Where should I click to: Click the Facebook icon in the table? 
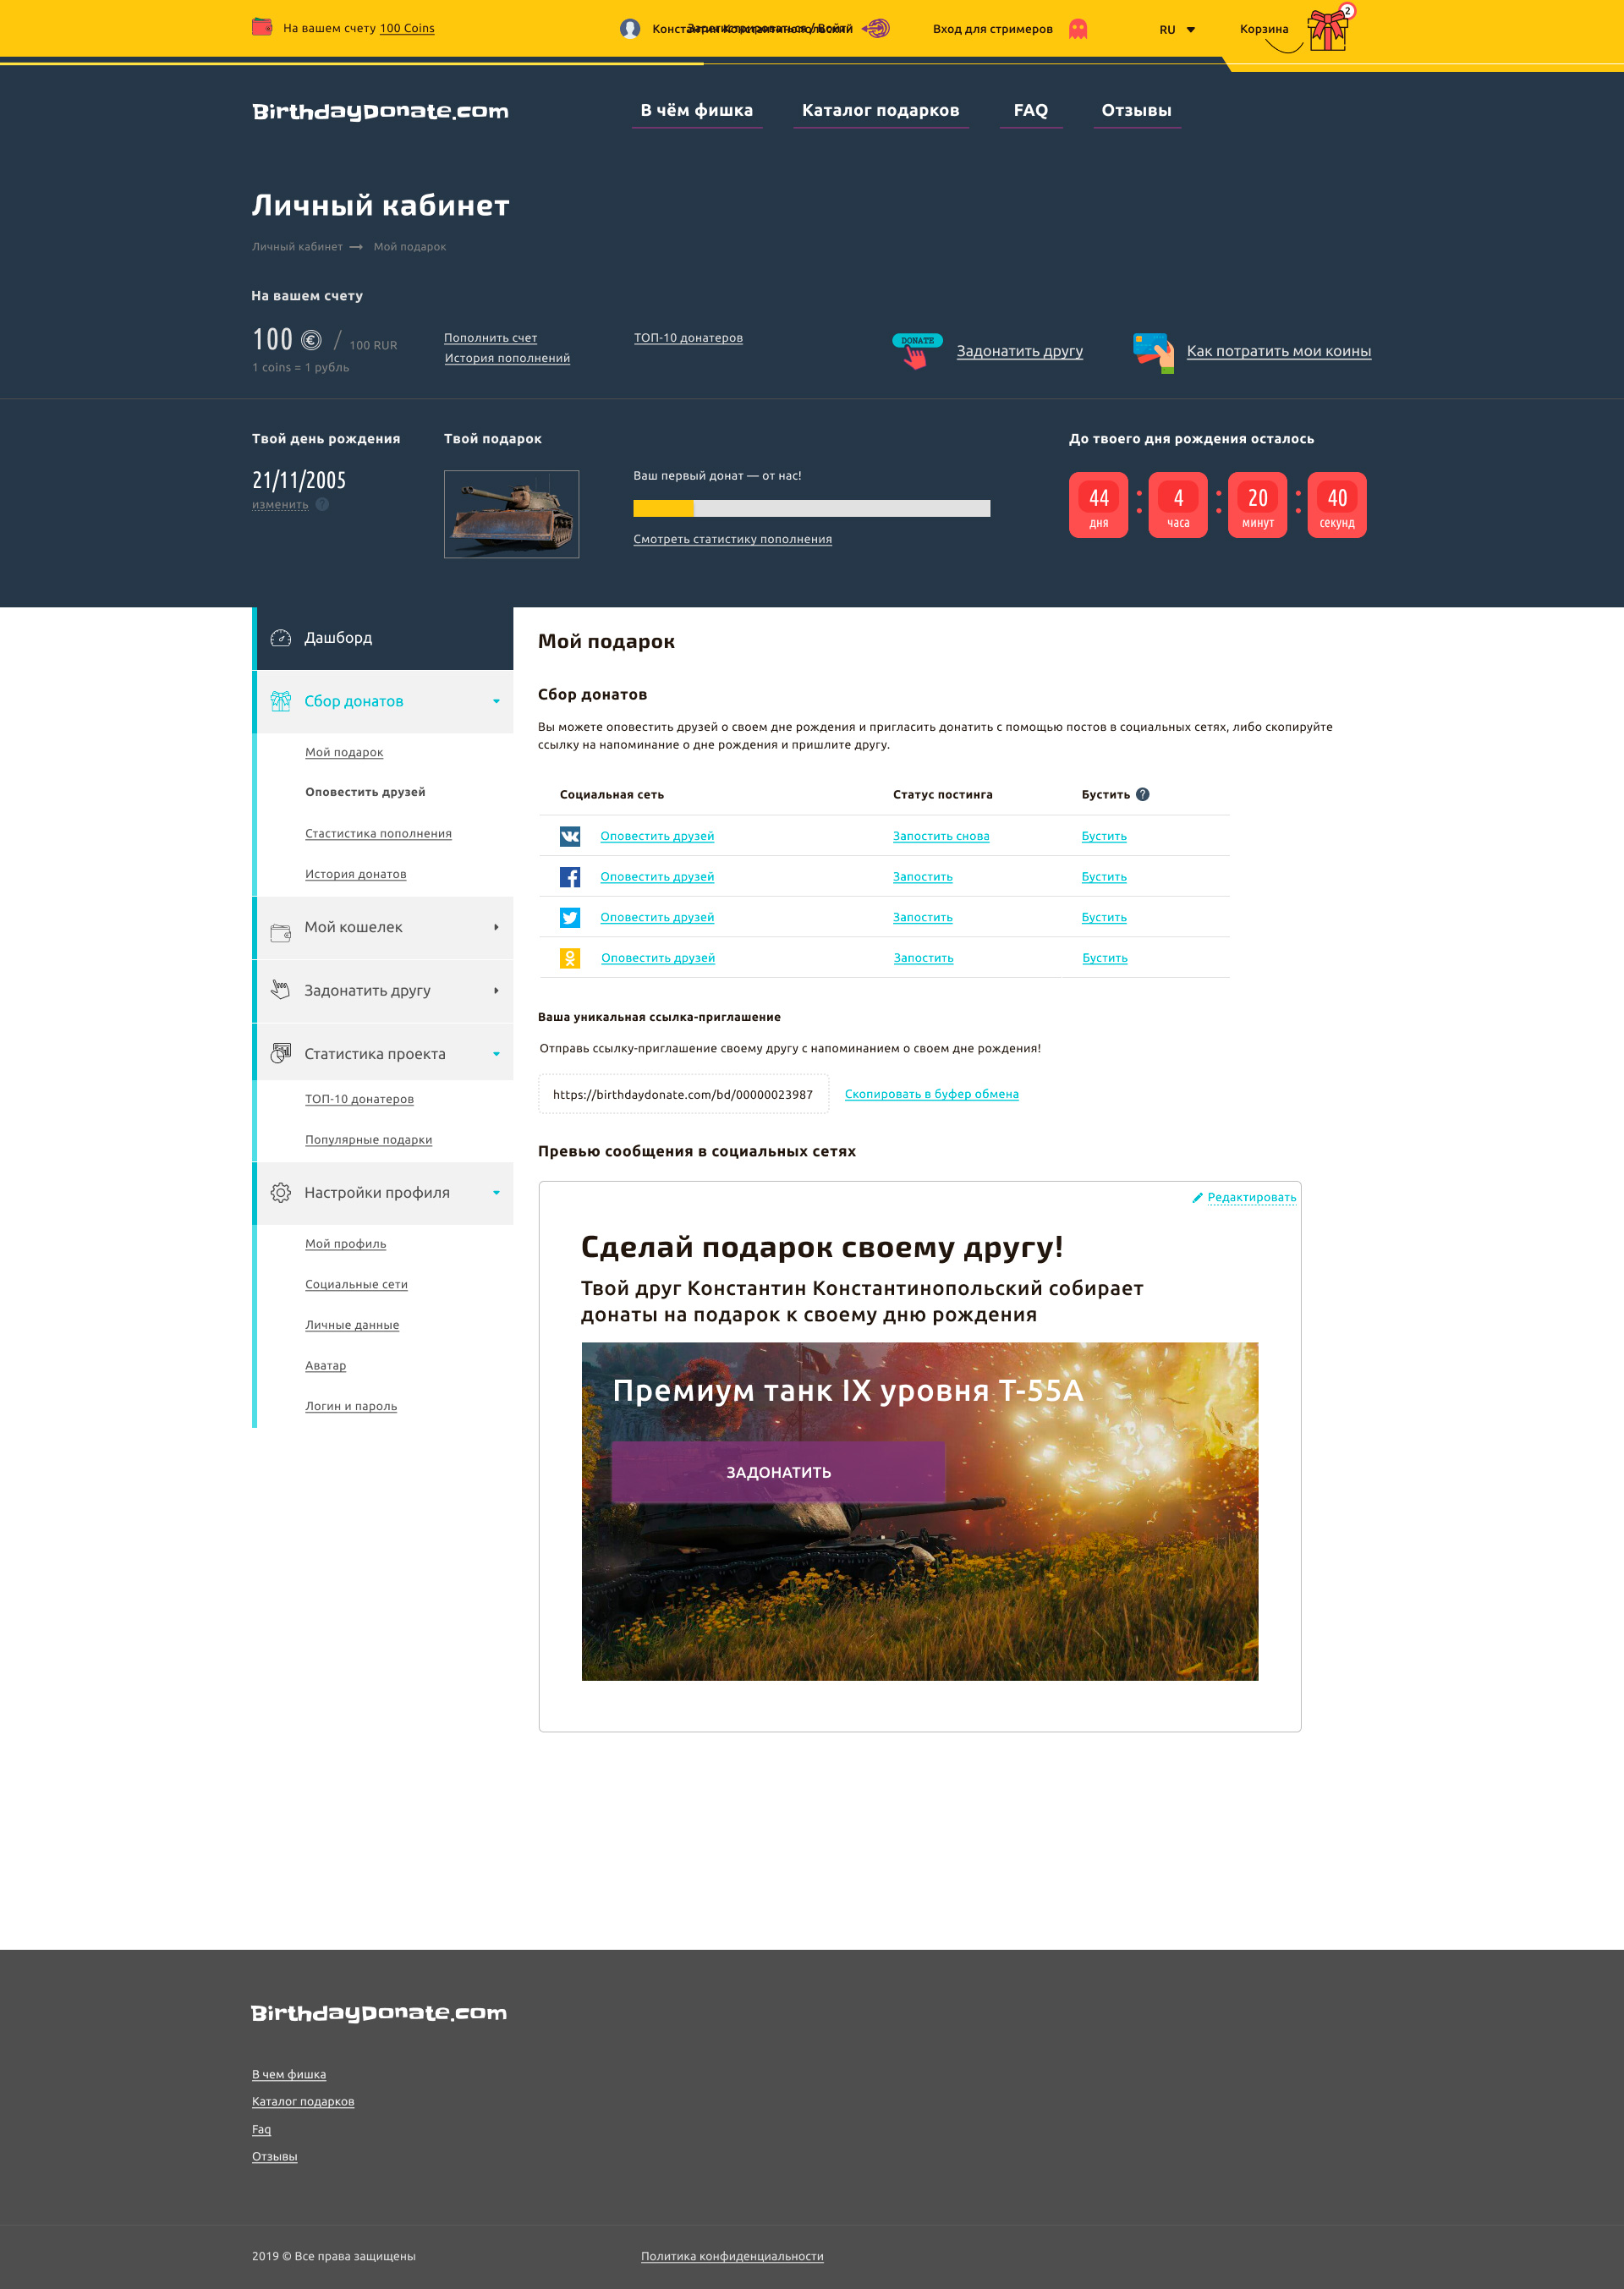(x=570, y=877)
